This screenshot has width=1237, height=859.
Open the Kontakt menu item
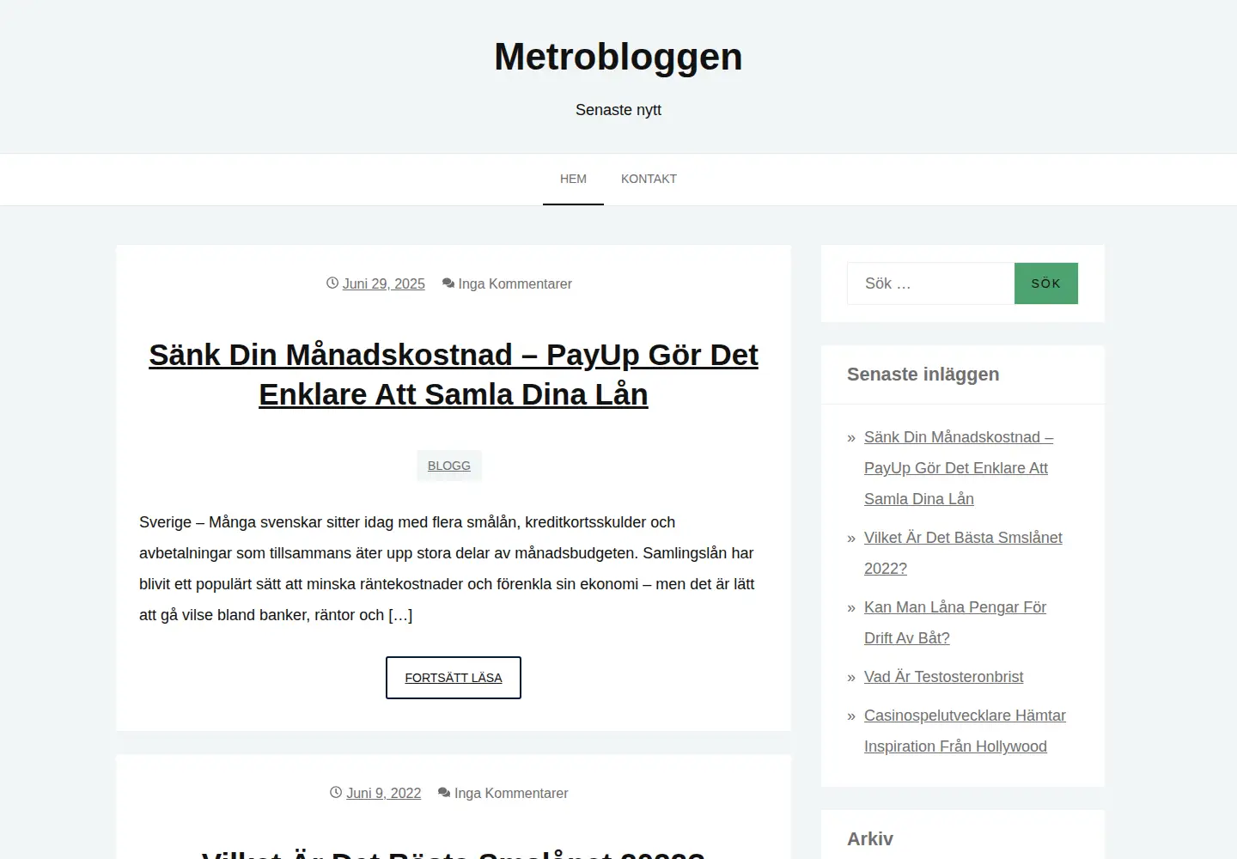coord(649,179)
